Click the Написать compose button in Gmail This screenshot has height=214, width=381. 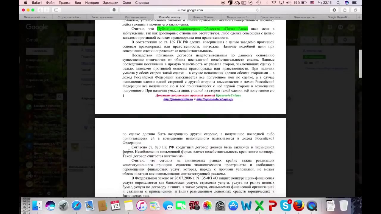40,51
